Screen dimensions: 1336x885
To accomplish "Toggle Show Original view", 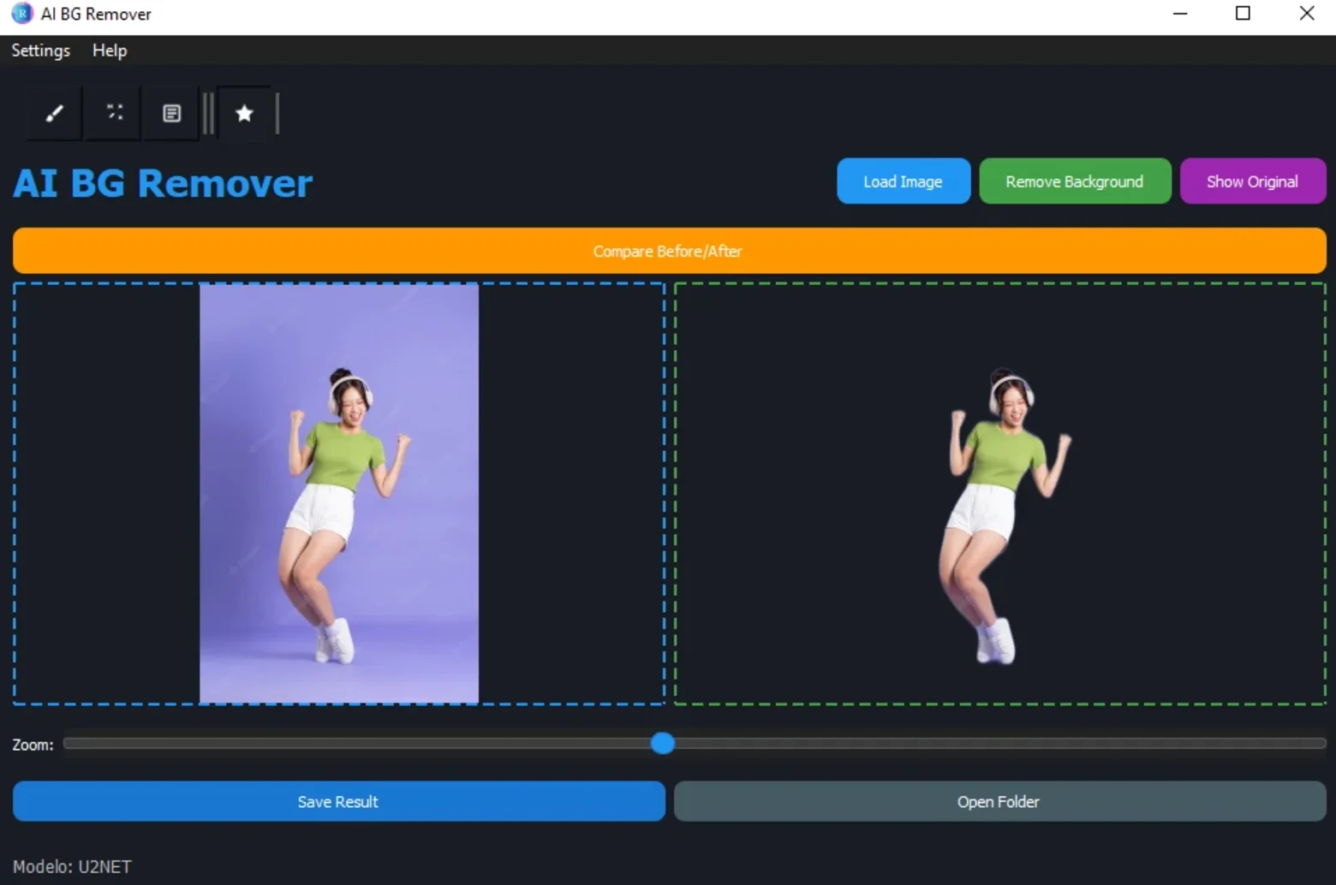I will (x=1252, y=181).
